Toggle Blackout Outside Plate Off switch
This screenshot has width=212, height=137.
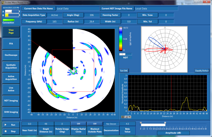(95, 124)
